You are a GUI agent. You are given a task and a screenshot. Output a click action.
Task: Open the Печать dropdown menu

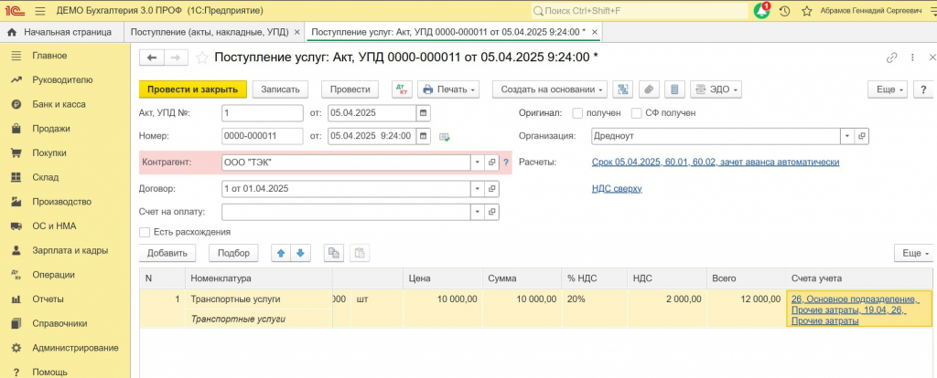(448, 89)
